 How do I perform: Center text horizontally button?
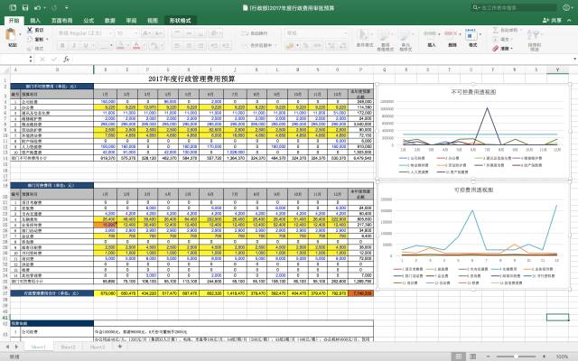[x=189, y=46]
